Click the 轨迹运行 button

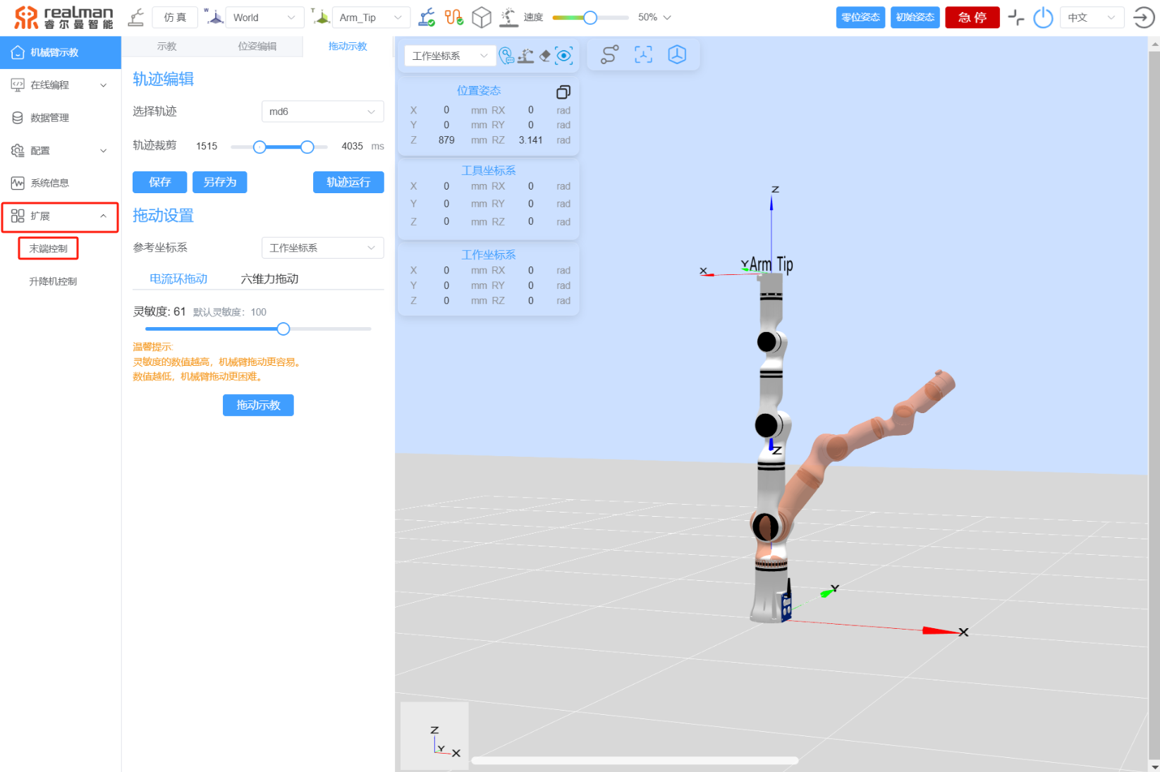click(x=348, y=182)
